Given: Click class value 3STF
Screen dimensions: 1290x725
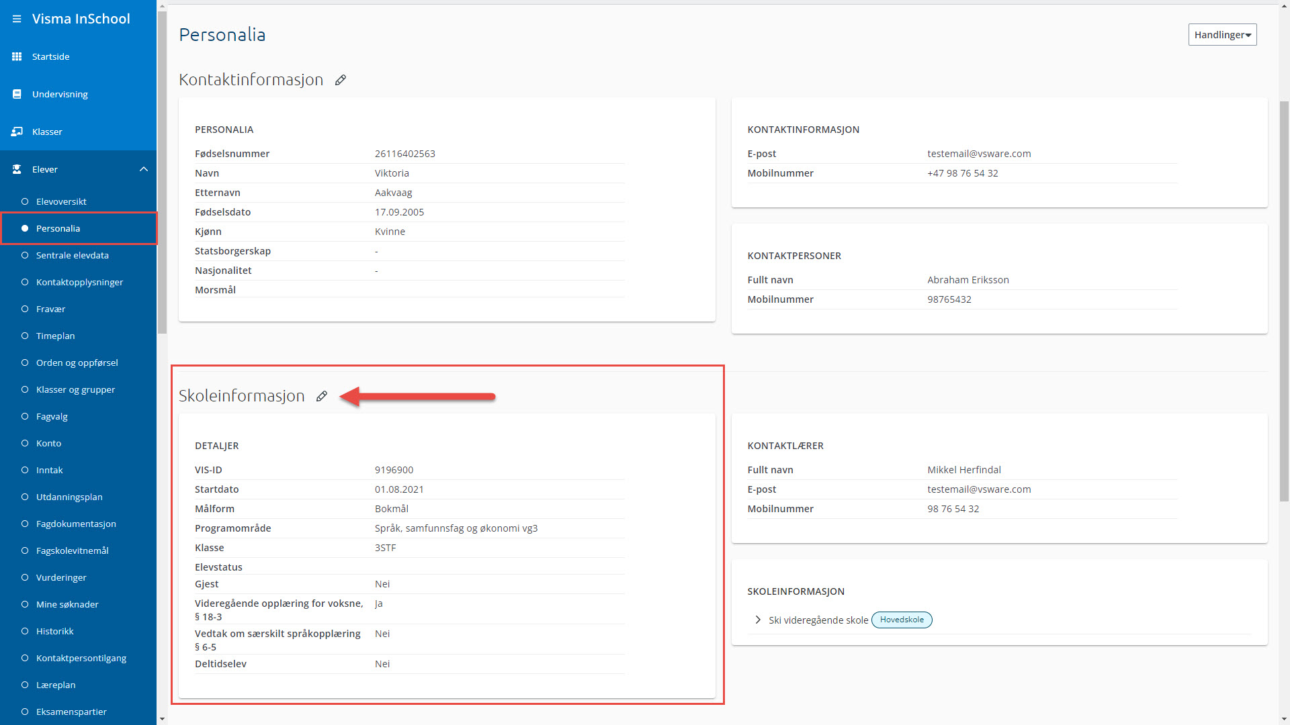Looking at the screenshot, I should tap(386, 548).
